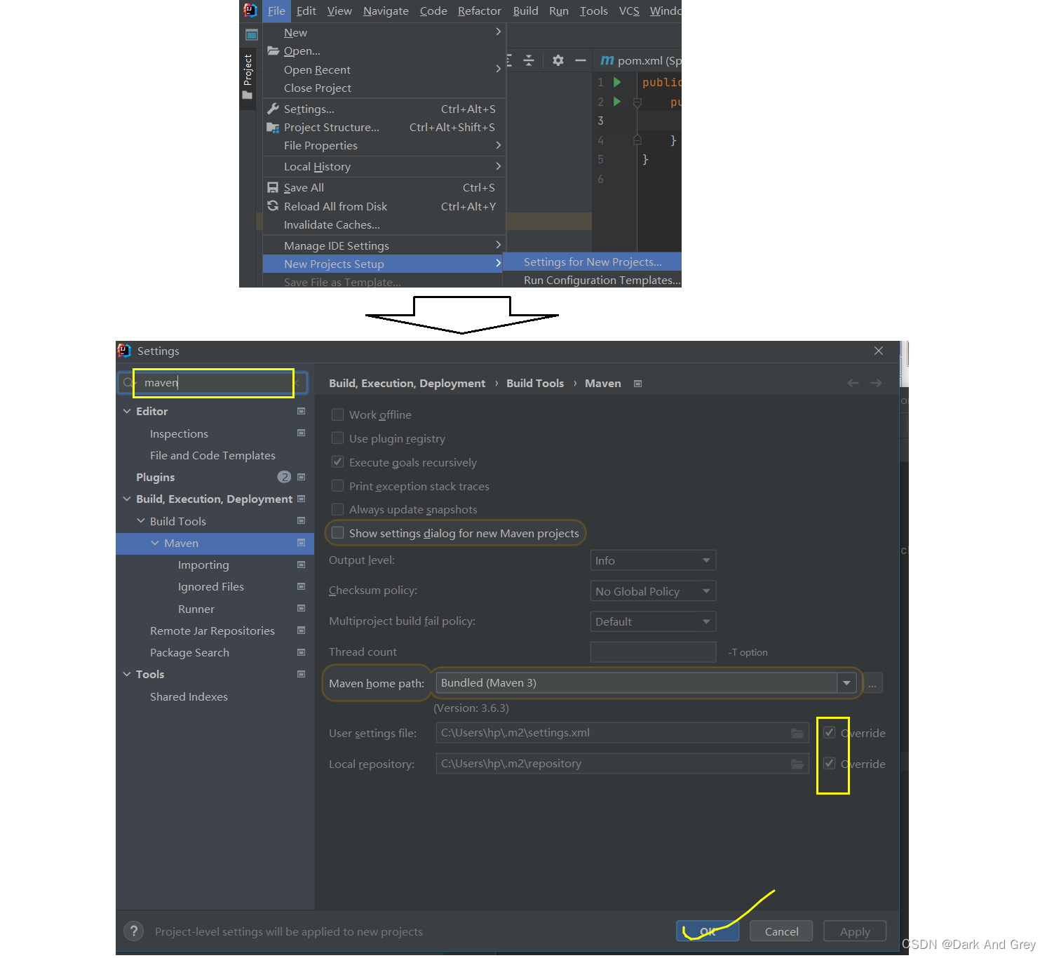Choose Reload All from Disk
Viewport: 1047px width, 958px height.
(x=384, y=206)
